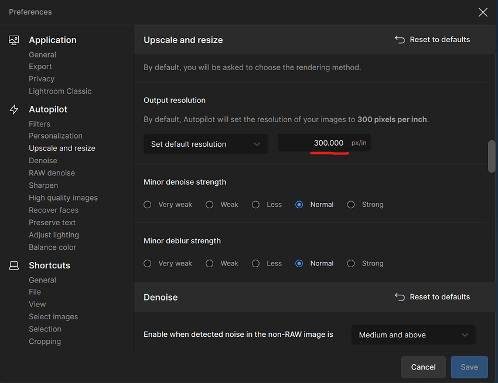This screenshot has height=383, width=498.
Task: Select Less minor denoise strength
Action: tap(255, 205)
